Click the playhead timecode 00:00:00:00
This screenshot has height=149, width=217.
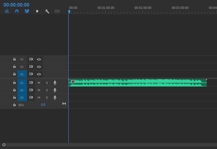16,5
